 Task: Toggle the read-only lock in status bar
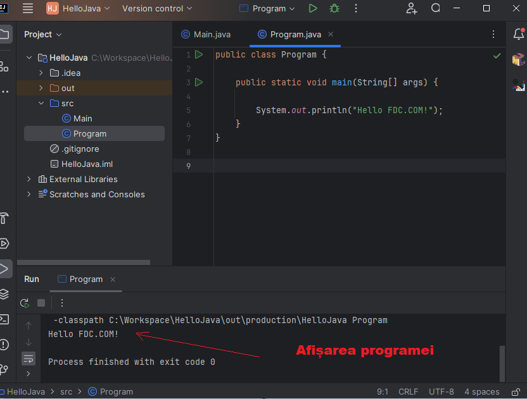(x=515, y=391)
